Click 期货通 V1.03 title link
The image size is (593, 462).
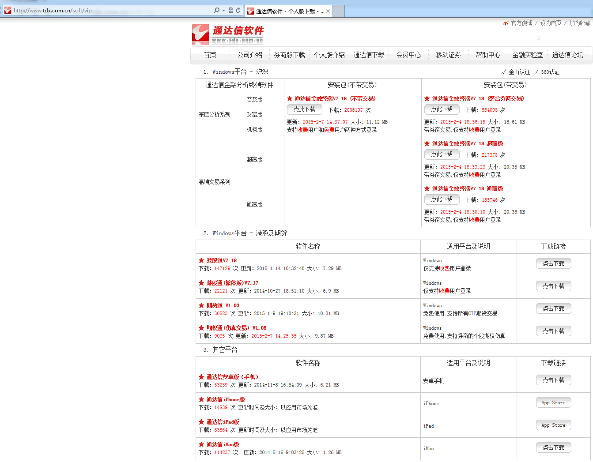[223, 305]
